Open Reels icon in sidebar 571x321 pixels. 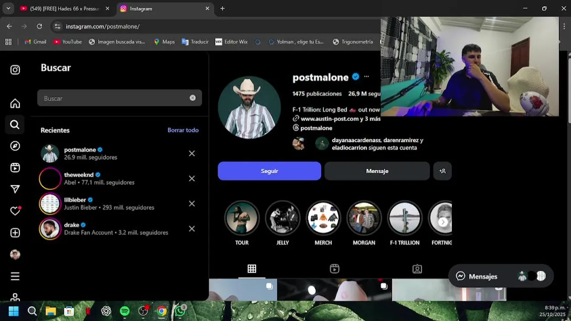(15, 168)
